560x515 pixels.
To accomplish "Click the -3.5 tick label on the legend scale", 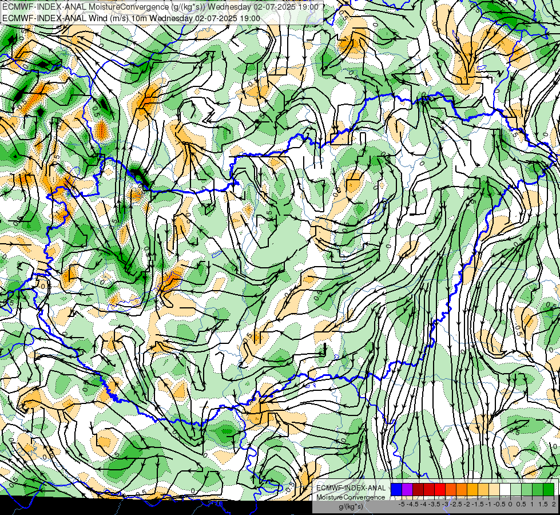I will (x=434, y=504).
